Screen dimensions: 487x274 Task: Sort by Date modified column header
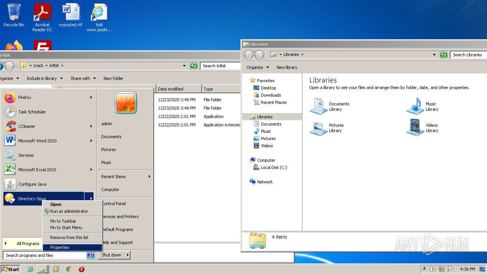click(178, 89)
